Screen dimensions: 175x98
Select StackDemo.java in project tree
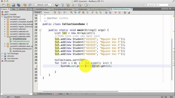coord(19,51)
